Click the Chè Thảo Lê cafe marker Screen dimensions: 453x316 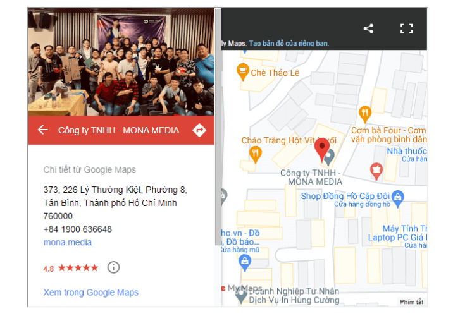pyautogui.click(x=243, y=71)
